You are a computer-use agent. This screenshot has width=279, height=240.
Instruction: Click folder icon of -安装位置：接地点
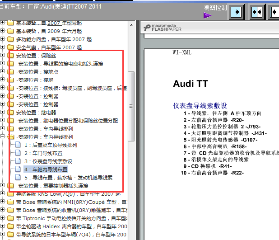[x=11, y=71]
